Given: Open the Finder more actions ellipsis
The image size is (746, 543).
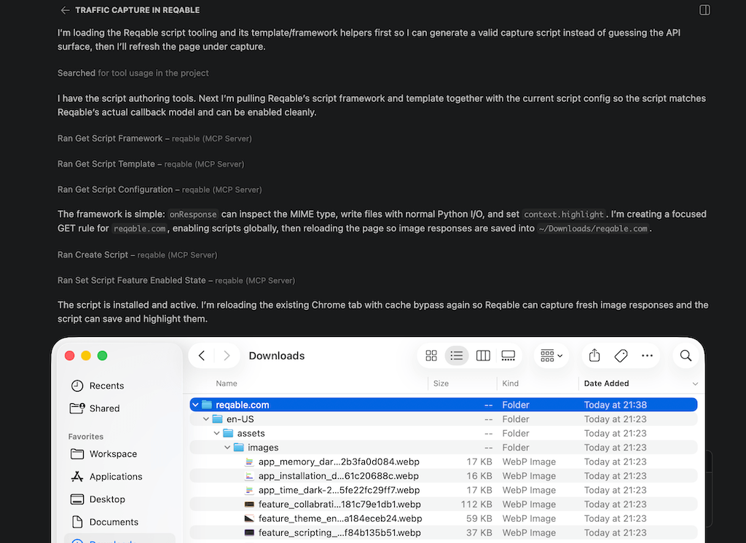Looking at the screenshot, I should click(647, 356).
